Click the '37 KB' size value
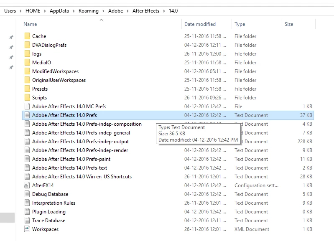This screenshot has height=241, width=334. (306, 115)
